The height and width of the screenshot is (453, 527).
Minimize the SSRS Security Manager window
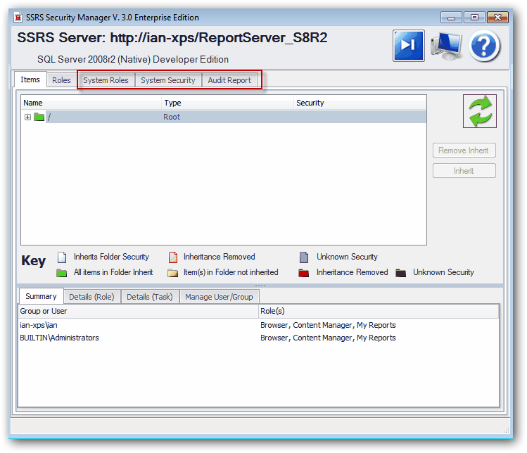pyautogui.click(x=452, y=17)
